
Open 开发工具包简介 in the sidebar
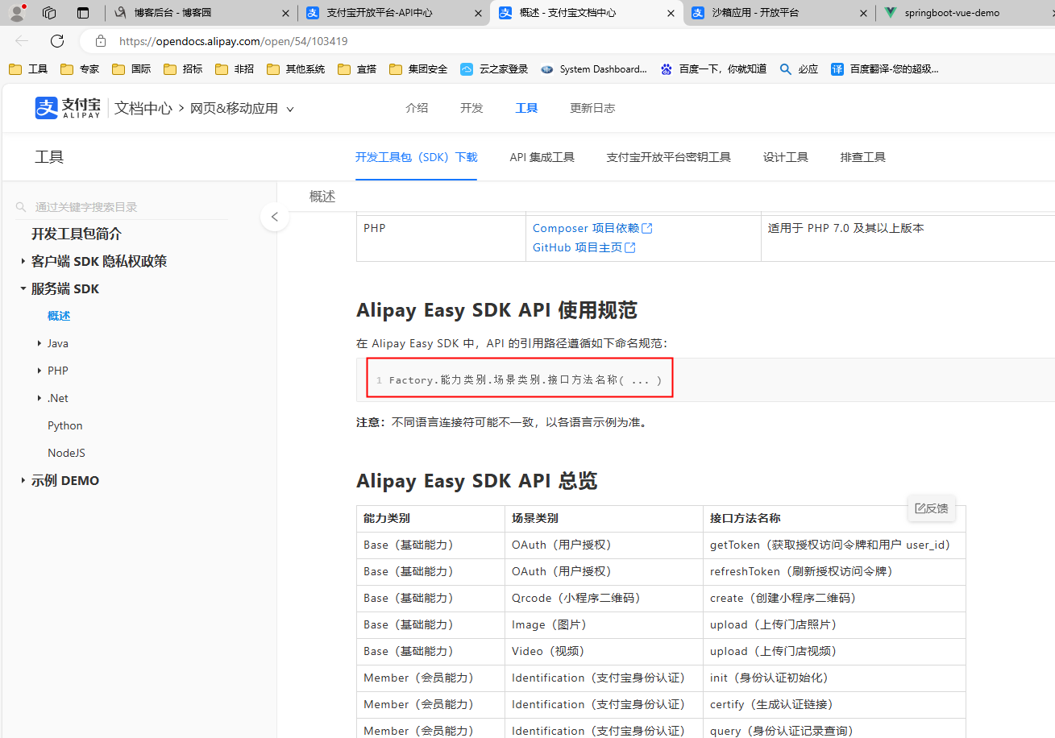[x=77, y=234]
